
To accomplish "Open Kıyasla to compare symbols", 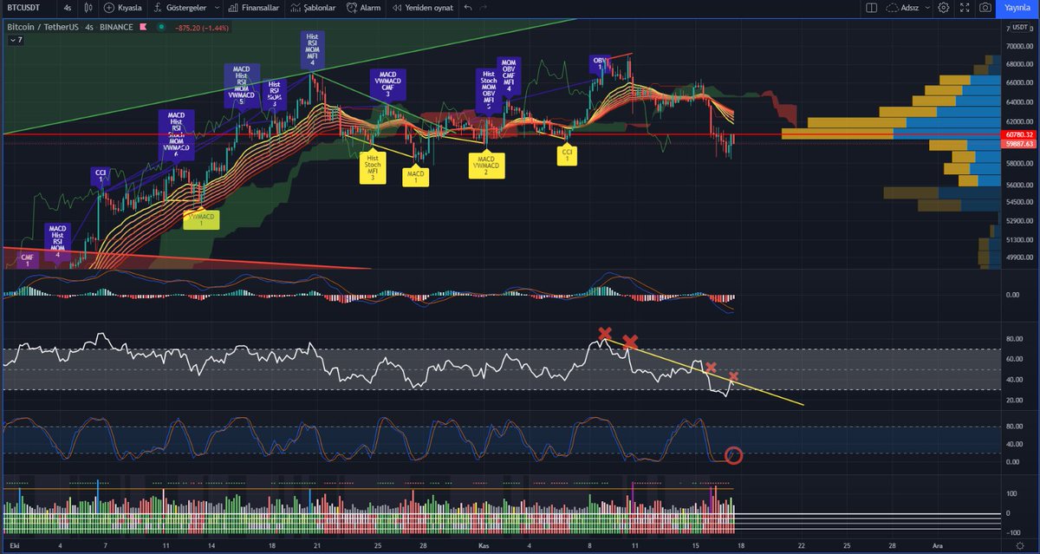I will pyautogui.click(x=122, y=8).
